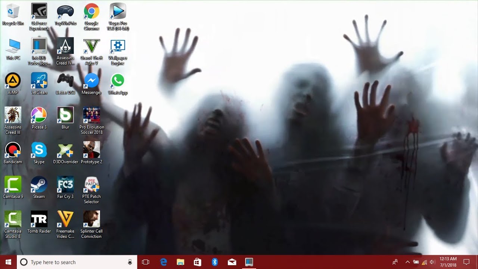Open network Wi-Fi tray icon
Screen dimensions: 478x269
coord(425,262)
